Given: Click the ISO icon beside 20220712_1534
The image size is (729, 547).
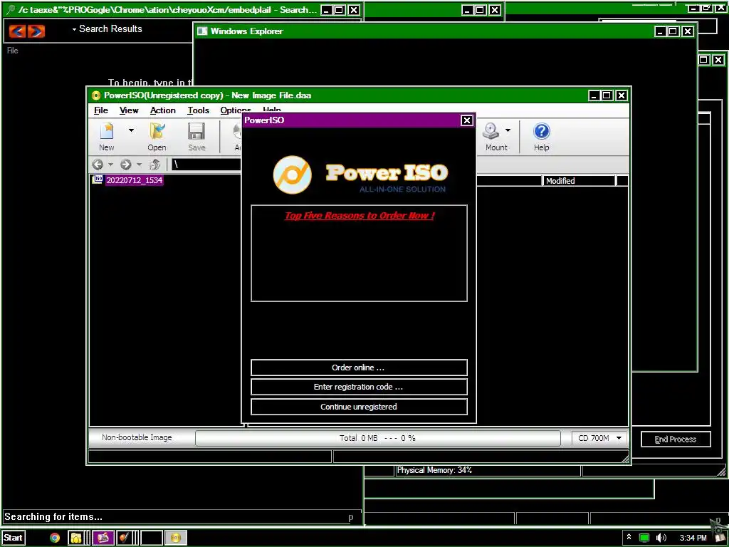Looking at the screenshot, I should [x=97, y=179].
